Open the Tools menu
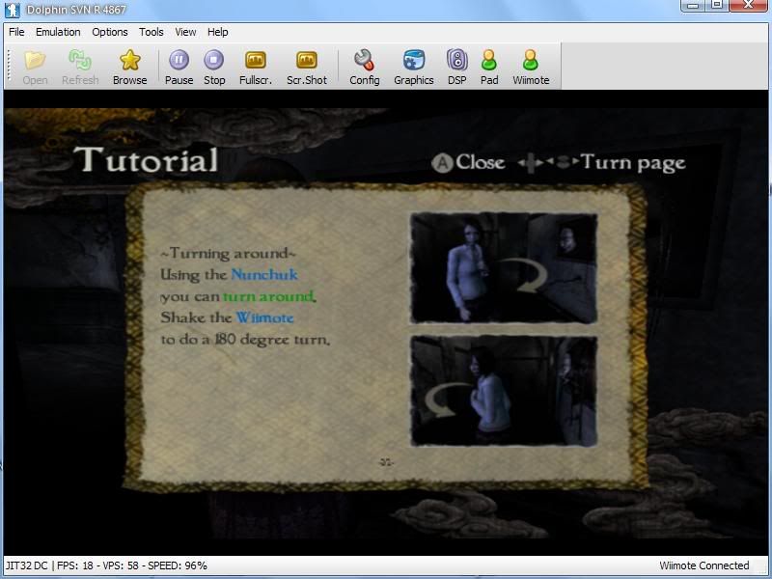 coord(152,32)
